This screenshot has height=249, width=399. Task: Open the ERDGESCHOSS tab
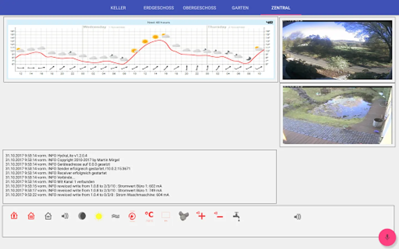coord(159,8)
